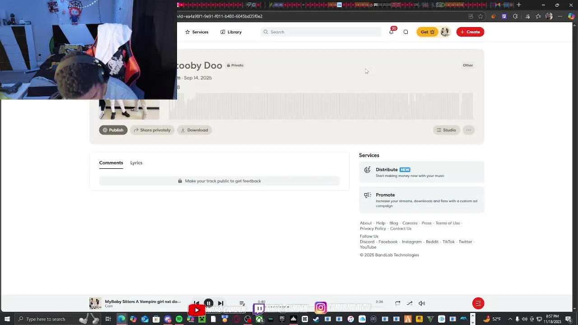Open the Instagram follow link

[x=411, y=242]
